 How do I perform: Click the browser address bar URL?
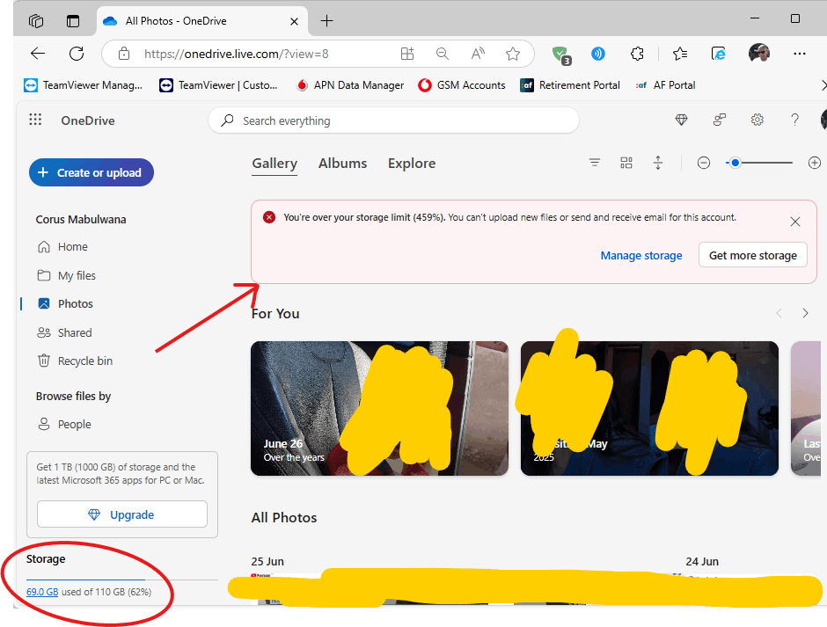237,54
